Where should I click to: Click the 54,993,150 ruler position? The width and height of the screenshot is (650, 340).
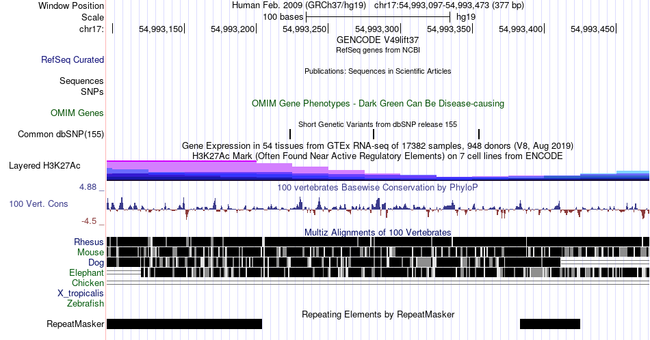pyautogui.click(x=160, y=29)
